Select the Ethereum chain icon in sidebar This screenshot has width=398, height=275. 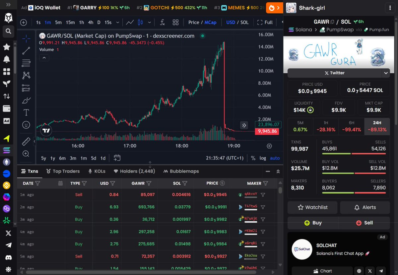click(7, 162)
